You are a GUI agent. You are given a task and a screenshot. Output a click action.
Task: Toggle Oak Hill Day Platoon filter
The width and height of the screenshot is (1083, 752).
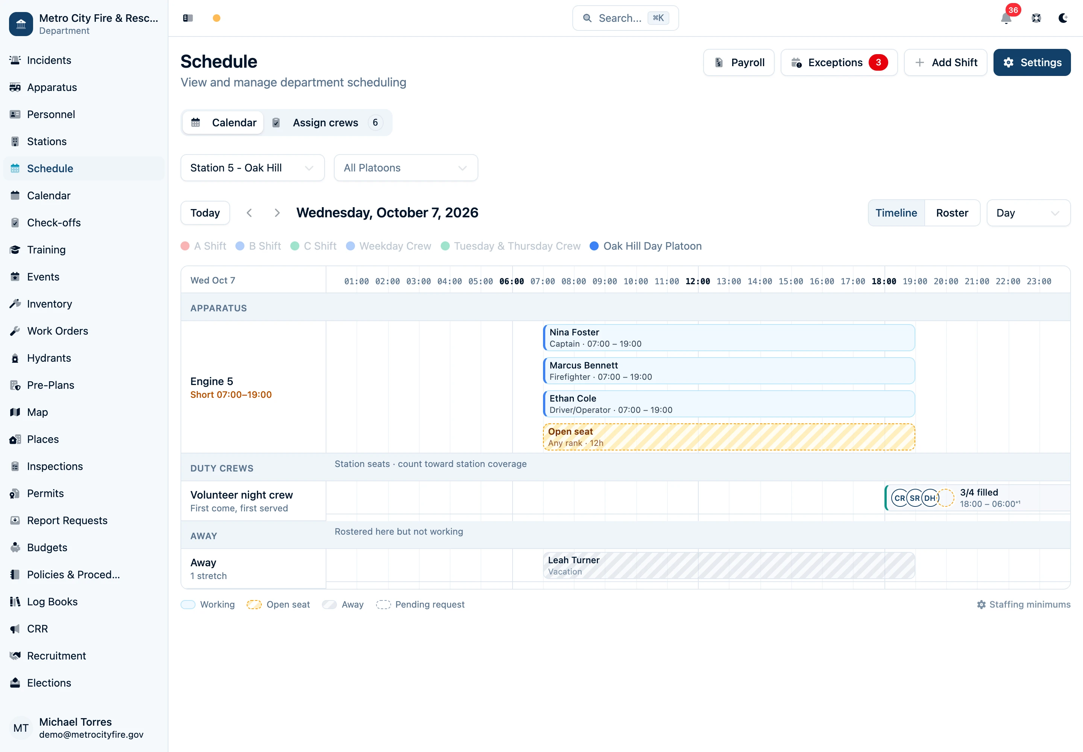(646, 246)
